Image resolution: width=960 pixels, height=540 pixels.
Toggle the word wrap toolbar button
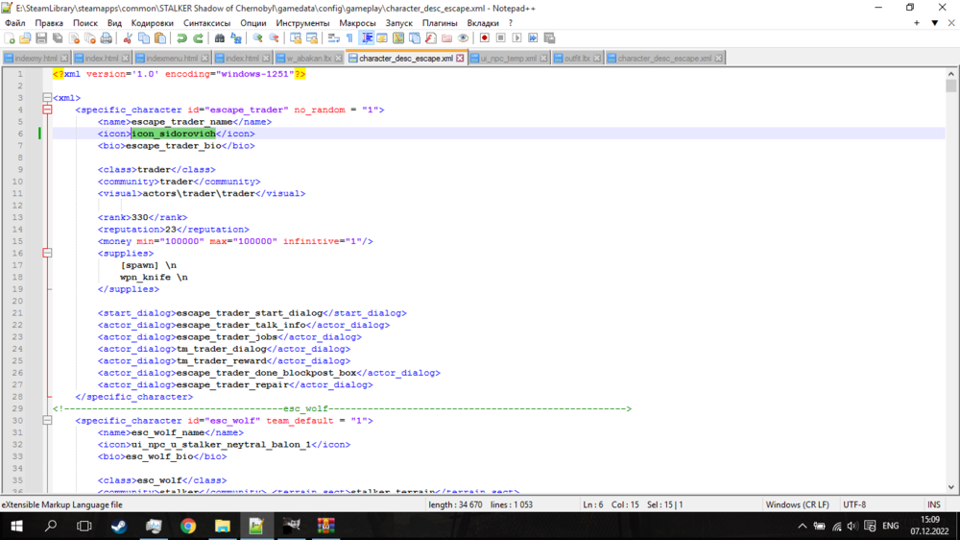(x=334, y=38)
